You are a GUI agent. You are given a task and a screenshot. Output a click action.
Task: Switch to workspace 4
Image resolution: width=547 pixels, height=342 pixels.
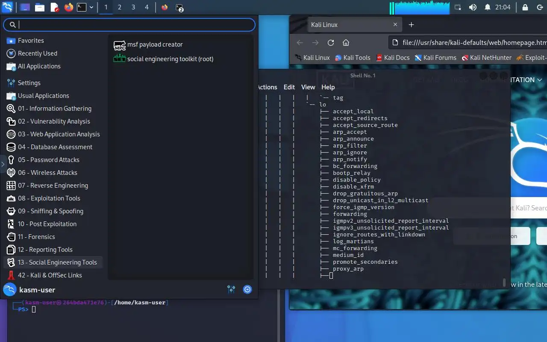point(147,7)
